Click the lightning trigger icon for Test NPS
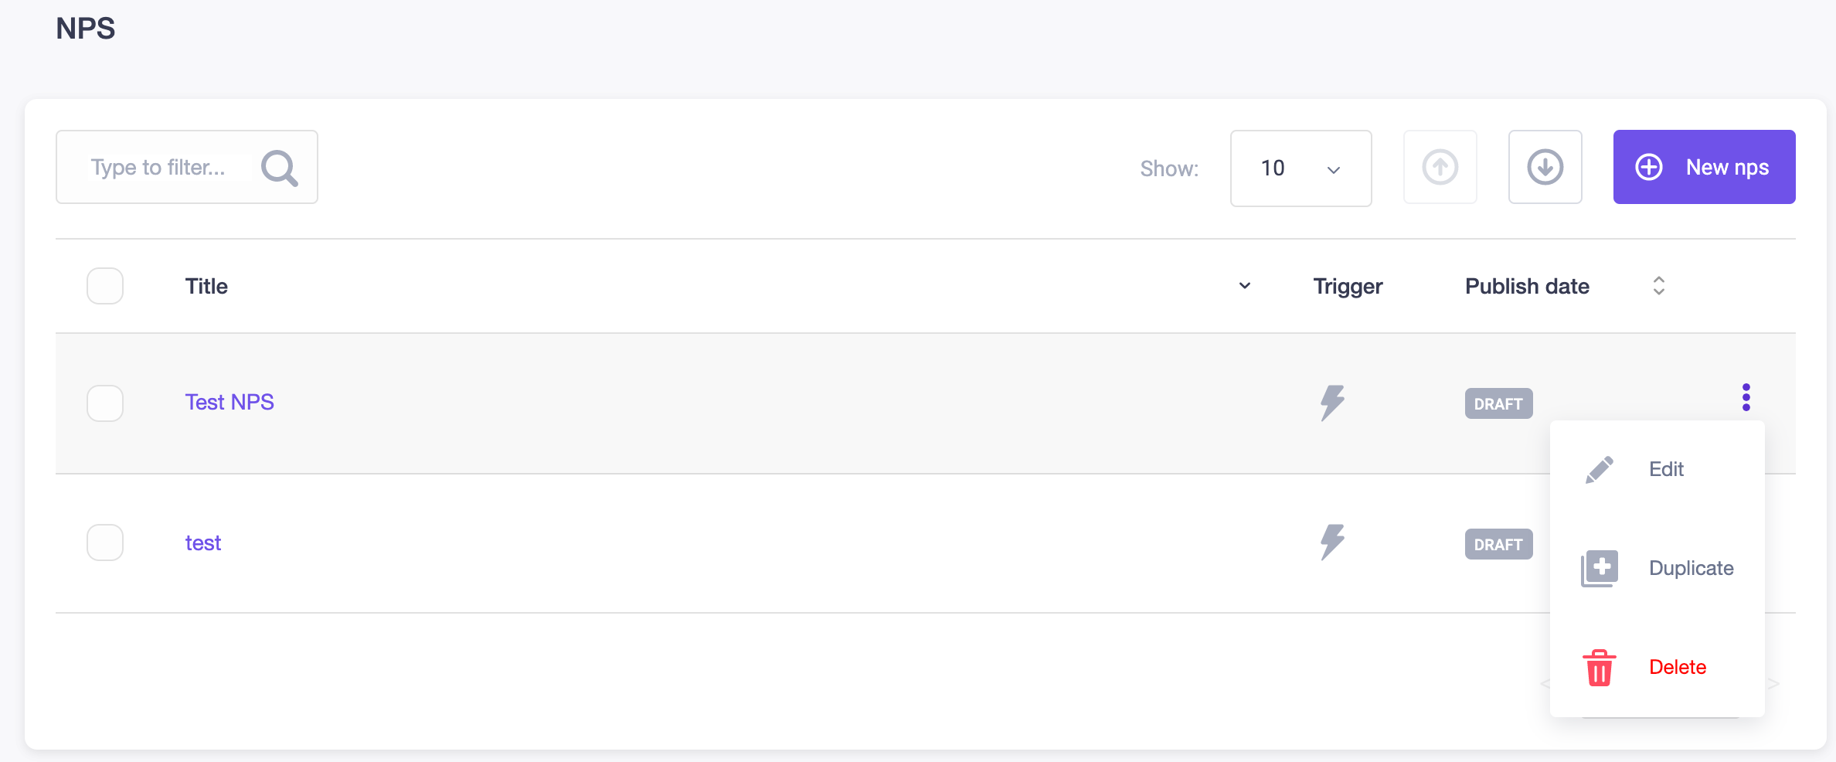The image size is (1836, 762). click(x=1332, y=403)
